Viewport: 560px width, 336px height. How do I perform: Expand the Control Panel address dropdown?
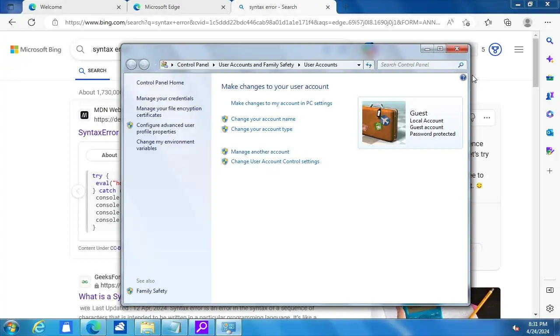pyautogui.click(x=359, y=65)
